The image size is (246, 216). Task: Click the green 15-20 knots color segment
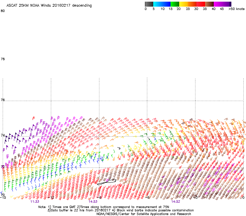click(175, 4)
